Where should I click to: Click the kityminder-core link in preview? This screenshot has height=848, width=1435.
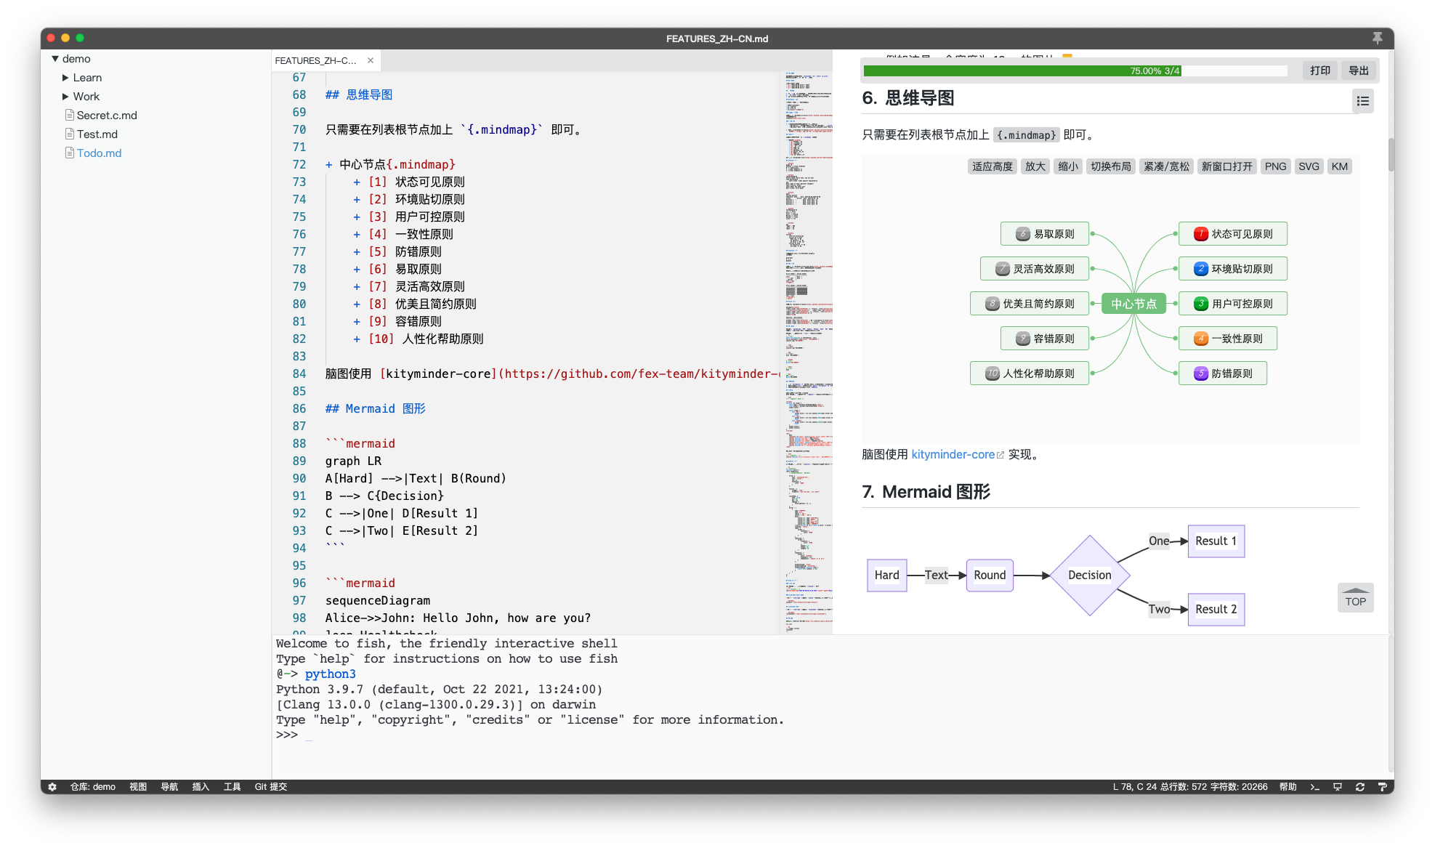953,453
